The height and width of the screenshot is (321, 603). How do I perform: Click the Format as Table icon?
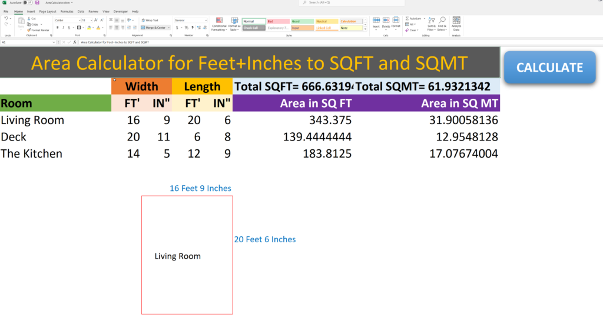(x=234, y=24)
